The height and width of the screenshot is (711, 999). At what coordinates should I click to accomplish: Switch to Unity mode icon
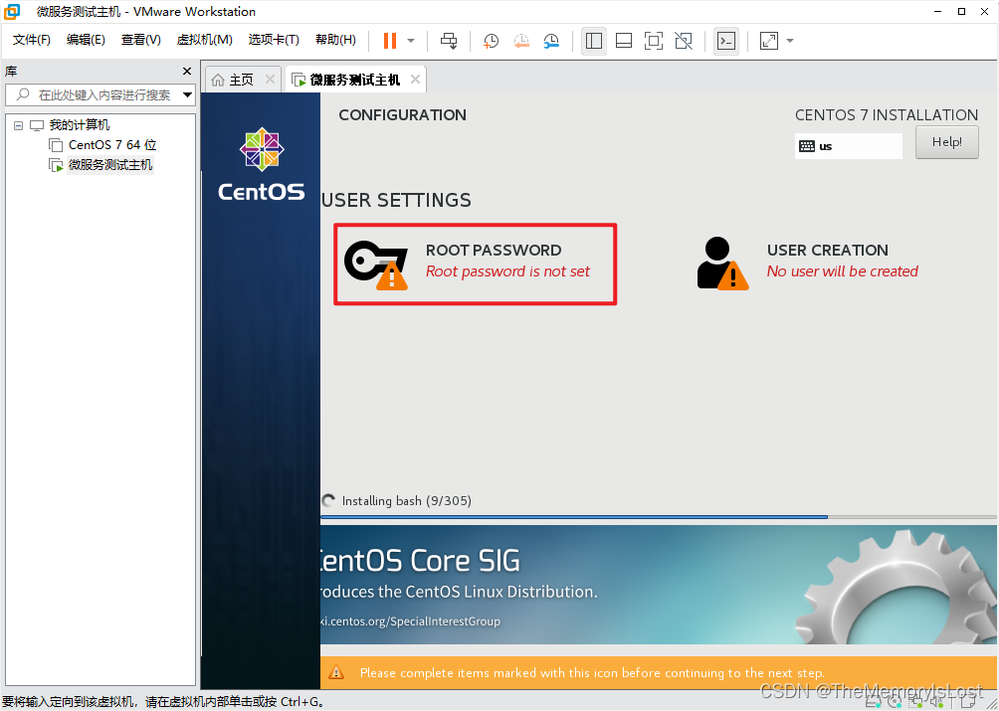(x=684, y=41)
